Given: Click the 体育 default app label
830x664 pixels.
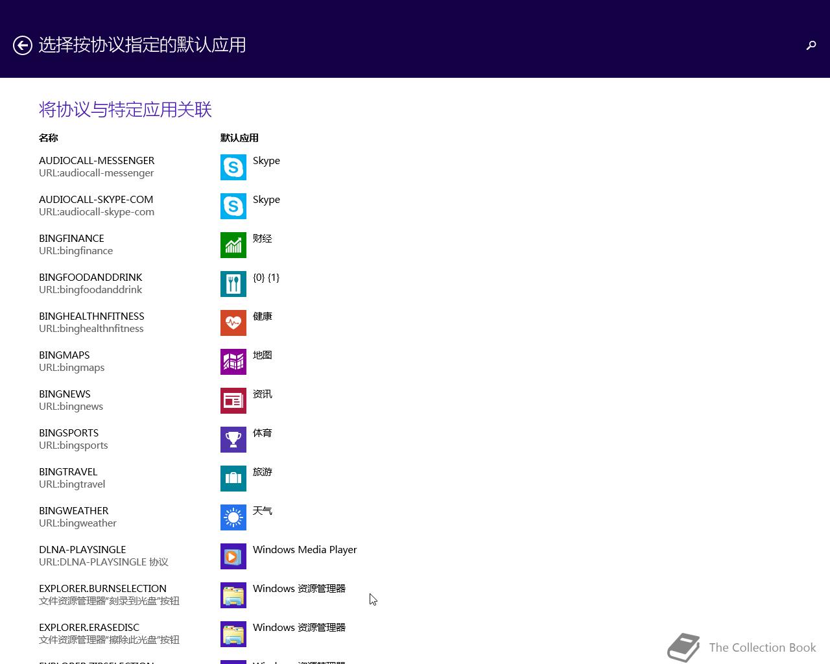Looking at the screenshot, I should point(263,433).
